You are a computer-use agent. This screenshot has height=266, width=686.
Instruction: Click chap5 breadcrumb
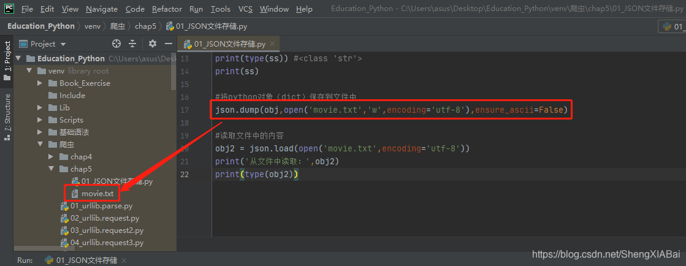(x=145, y=26)
